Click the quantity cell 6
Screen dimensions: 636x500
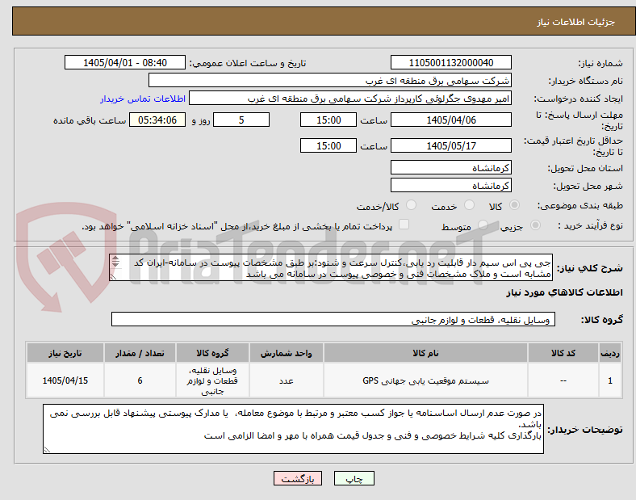(140, 380)
